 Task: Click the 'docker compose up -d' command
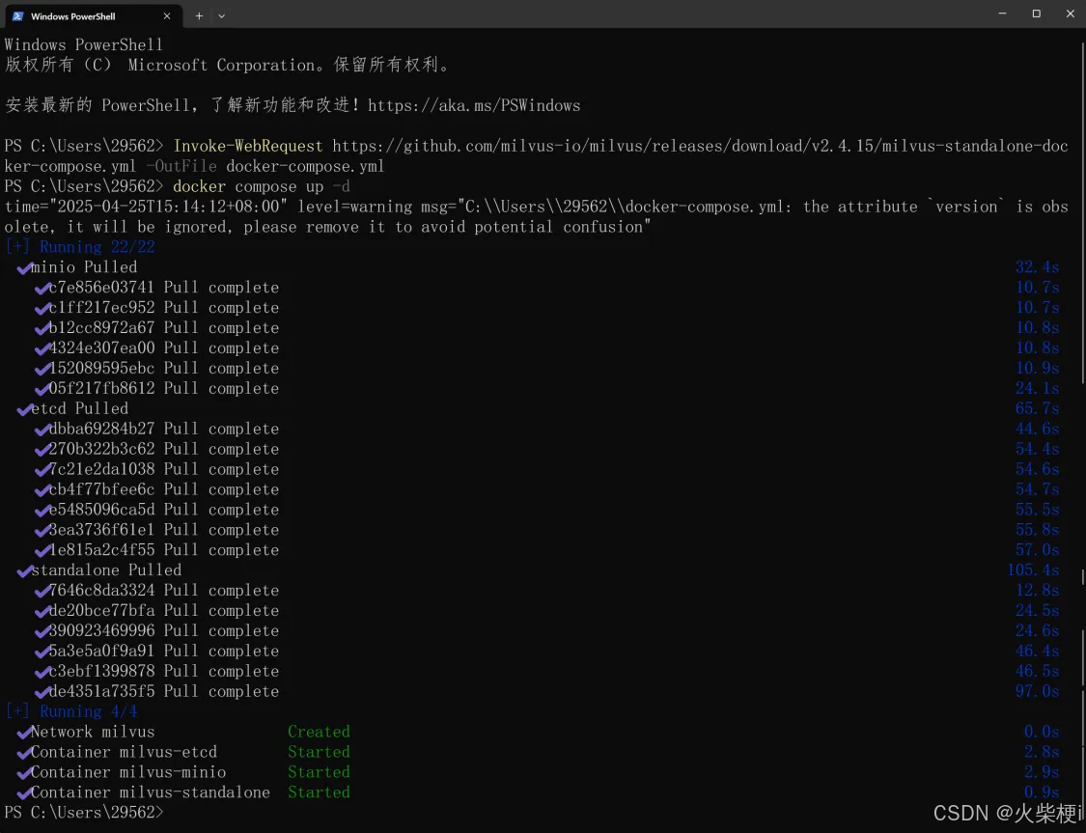(x=261, y=186)
